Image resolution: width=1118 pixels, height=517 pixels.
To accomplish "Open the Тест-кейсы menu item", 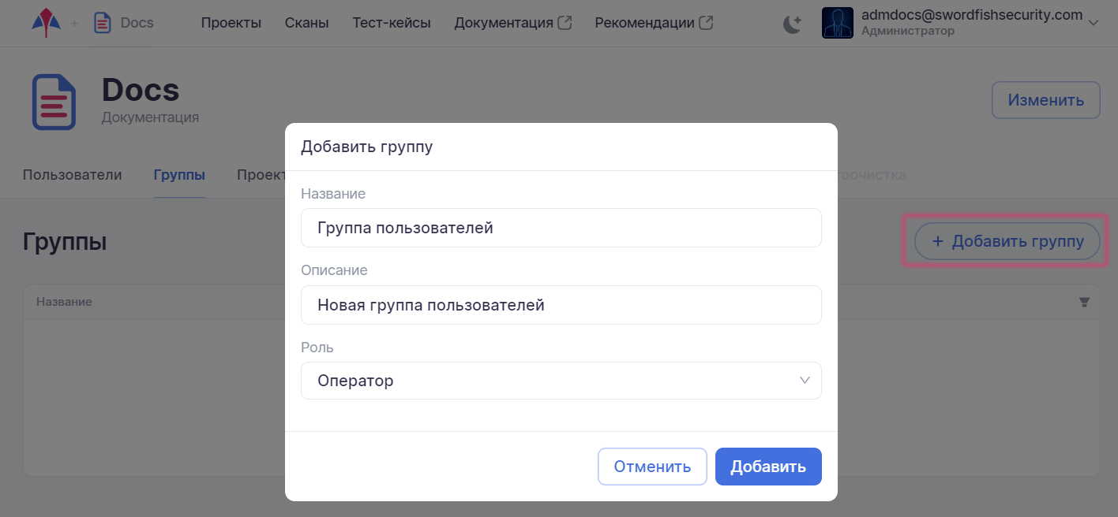I will (392, 23).
